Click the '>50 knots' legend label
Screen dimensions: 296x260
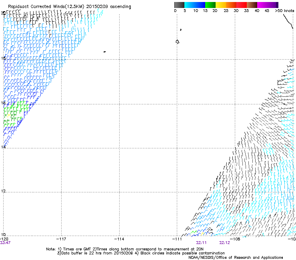coord(284,11)
